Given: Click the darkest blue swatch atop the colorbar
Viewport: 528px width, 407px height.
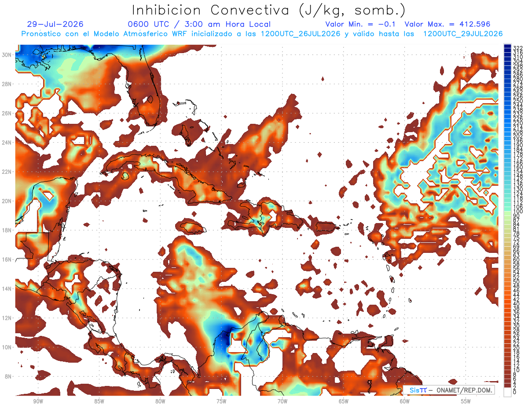Looking at the screenshot, I should (x=508, y=46).
